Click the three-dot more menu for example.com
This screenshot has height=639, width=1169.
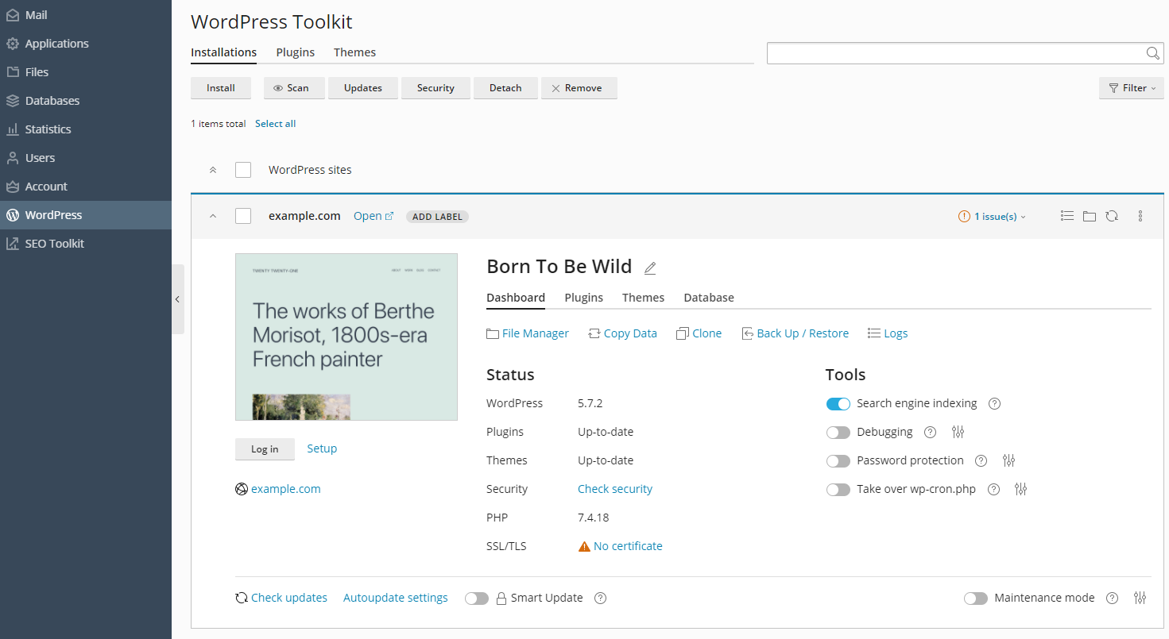(x=1140, y=216)
